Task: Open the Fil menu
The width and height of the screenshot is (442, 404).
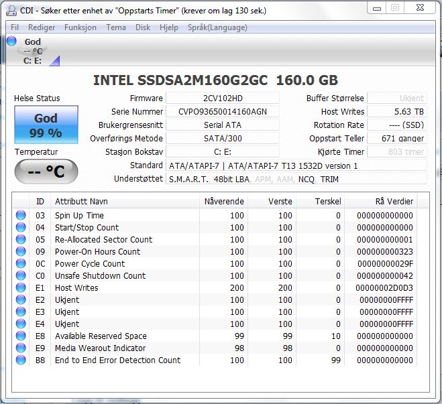Action: 14,27
